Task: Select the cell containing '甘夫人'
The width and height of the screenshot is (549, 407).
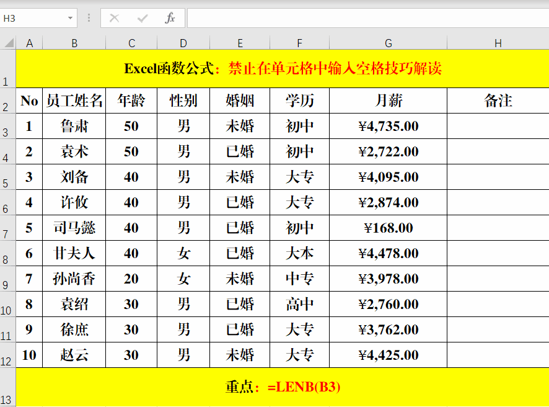Action: point(74,253)
